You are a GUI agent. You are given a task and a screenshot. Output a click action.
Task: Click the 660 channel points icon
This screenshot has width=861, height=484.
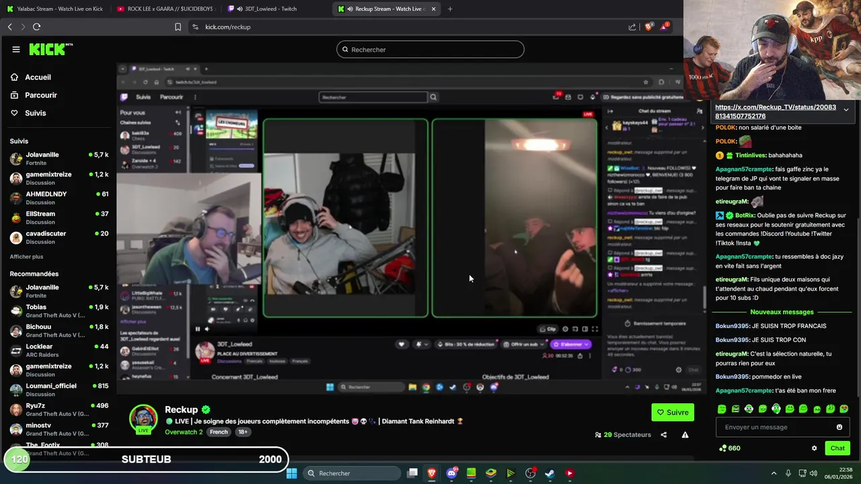pos(722,448)
